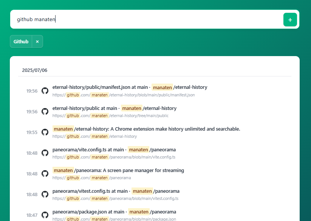
Task: Click the 18:48 timestamp of vitest.config.ts entry
Action: coord(32,195)
